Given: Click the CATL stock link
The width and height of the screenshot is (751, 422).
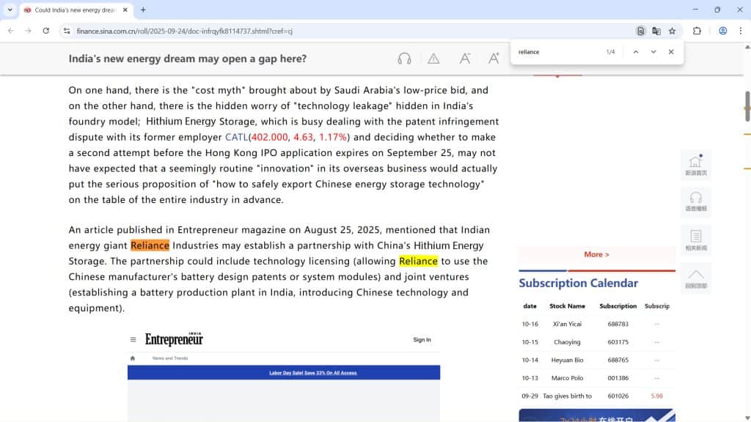Looking at the screenshot, I should coord(236,137).
